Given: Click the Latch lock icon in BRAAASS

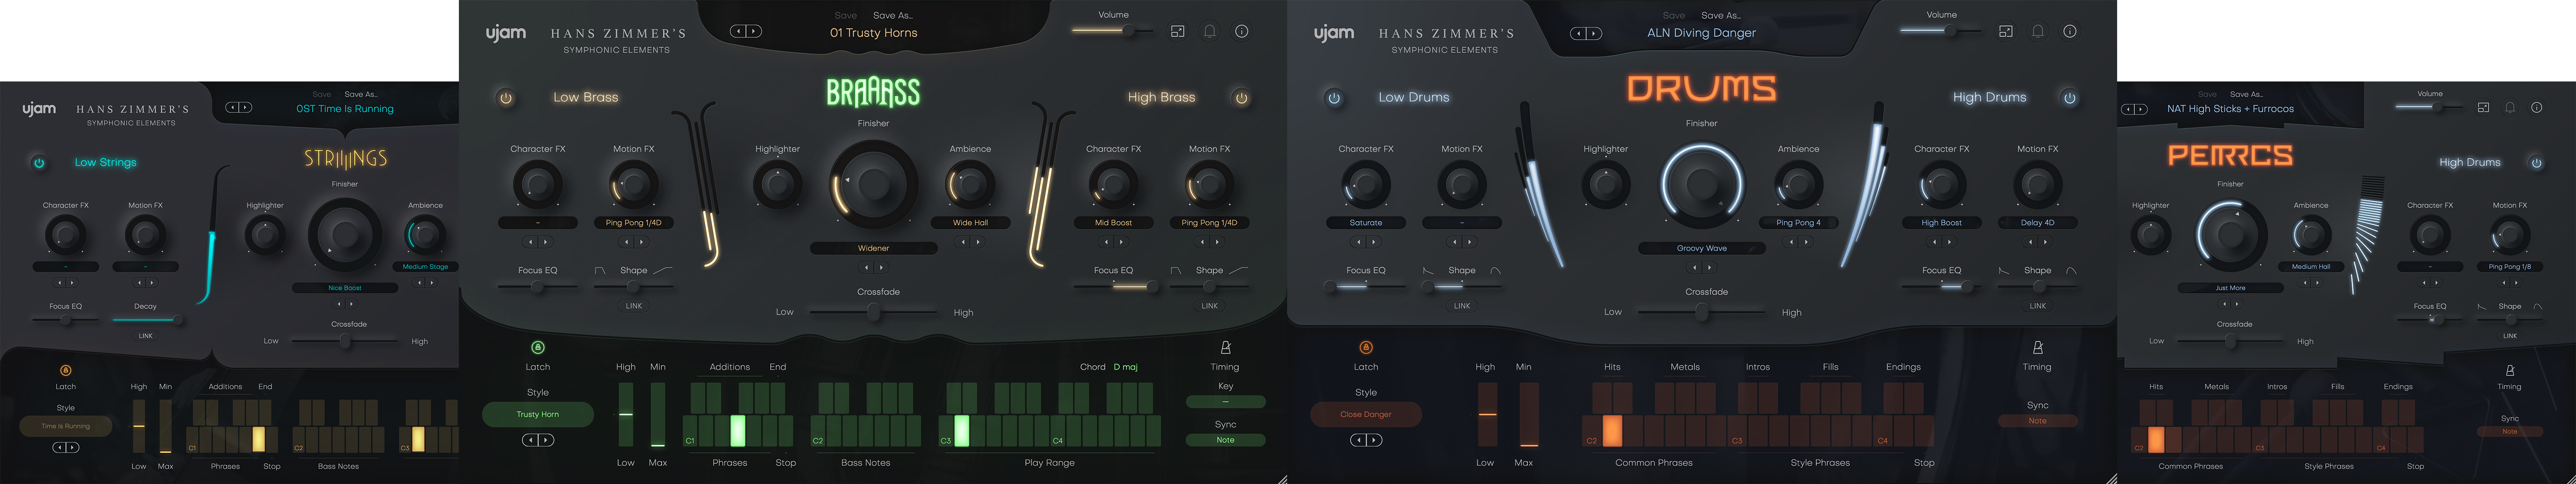Looking at the screenshot, I should coord(538,347).
